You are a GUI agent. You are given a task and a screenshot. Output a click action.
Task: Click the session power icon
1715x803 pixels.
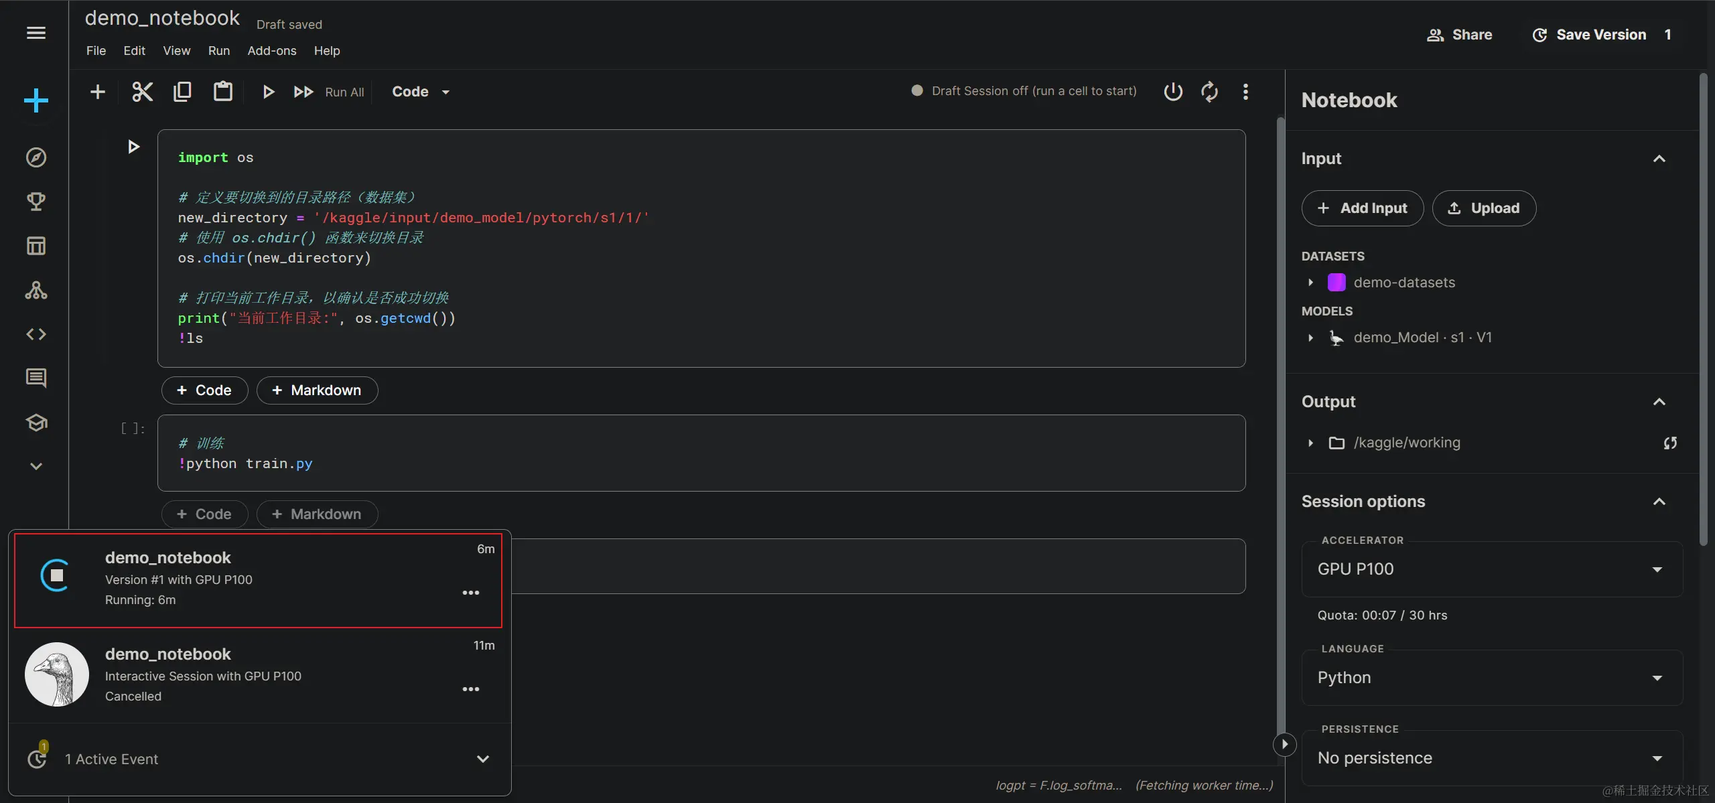point(1173,92)
